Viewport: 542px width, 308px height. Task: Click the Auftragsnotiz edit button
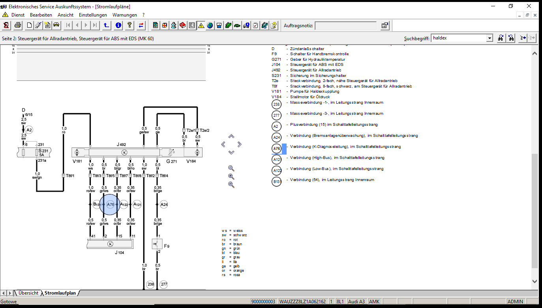(384, 26)
